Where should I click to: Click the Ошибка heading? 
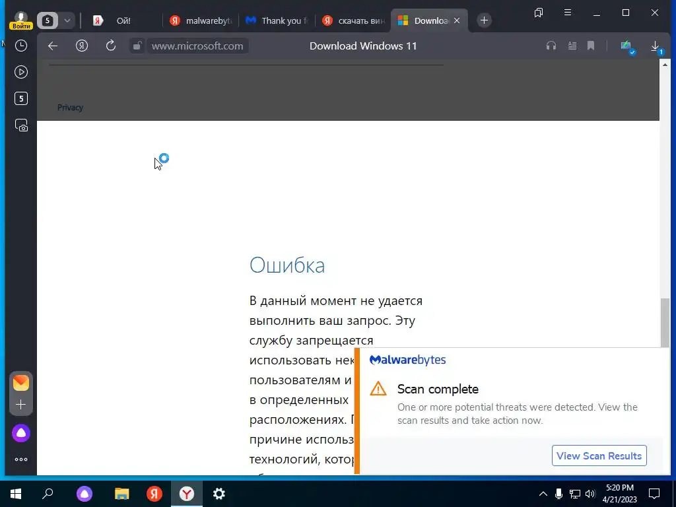[287, 265]
